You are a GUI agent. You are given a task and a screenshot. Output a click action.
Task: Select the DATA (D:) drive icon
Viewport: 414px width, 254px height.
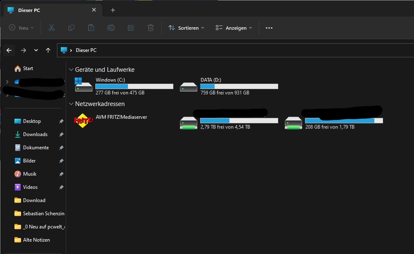189,87
